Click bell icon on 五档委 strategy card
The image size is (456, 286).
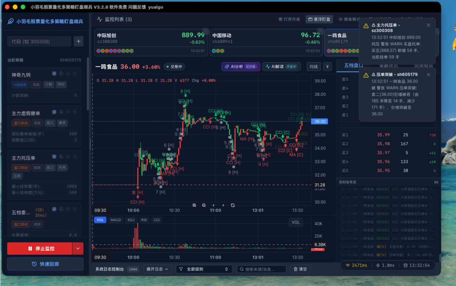click(61, 209)
